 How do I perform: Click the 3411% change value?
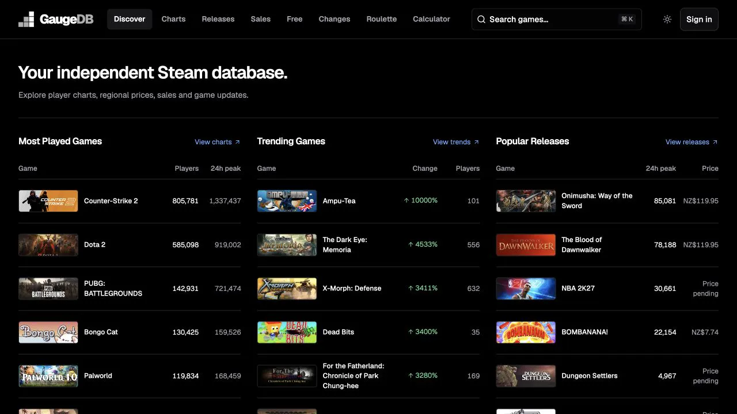click(x=423, y=288)
